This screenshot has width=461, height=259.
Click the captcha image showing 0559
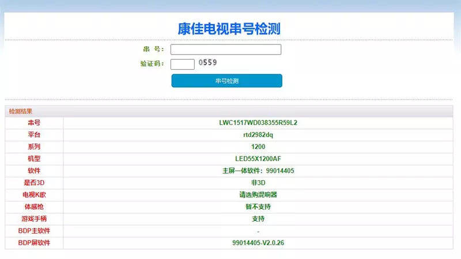[x=208, y=63]
